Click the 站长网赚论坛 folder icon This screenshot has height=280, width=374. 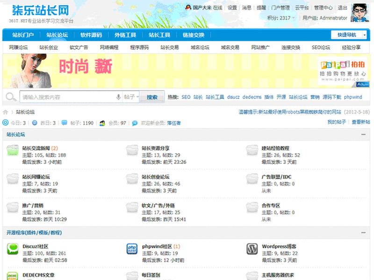(x=13, y=179)
